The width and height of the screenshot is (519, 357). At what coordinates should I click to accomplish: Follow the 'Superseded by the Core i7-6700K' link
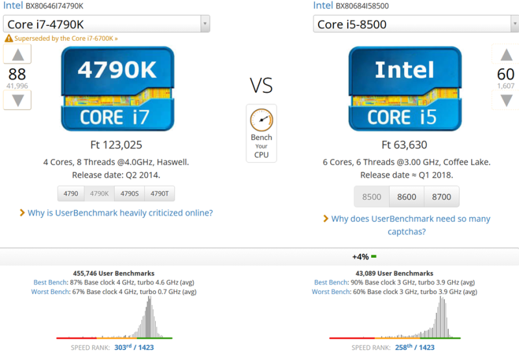click(65, 39)
